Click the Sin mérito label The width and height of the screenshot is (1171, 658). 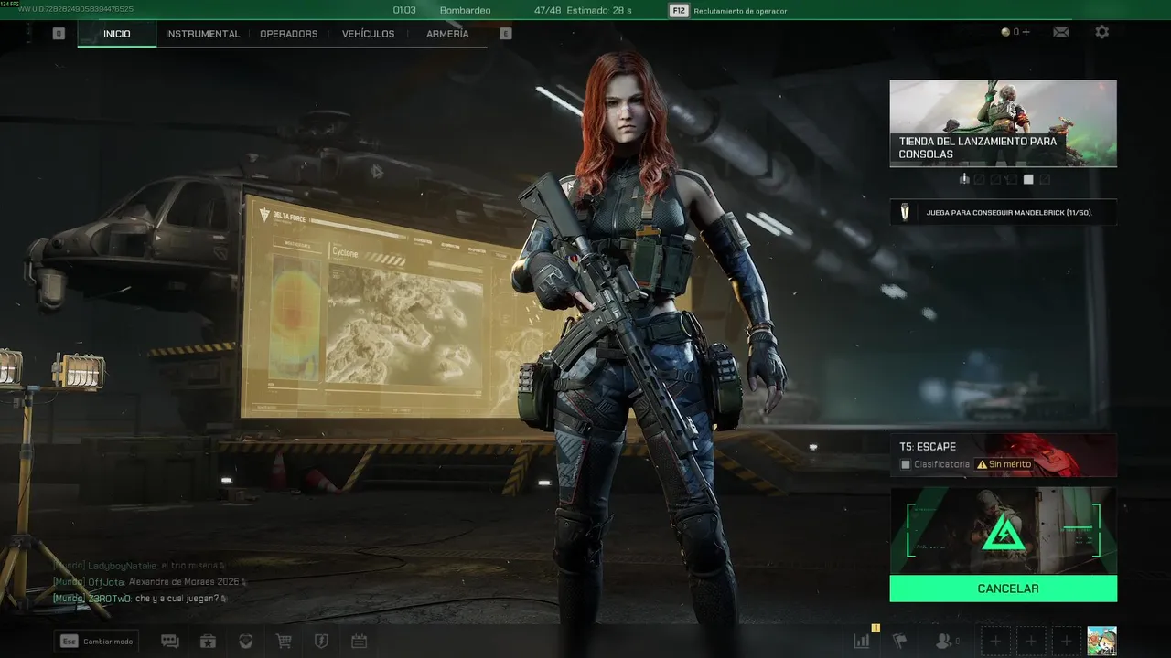1010,464
